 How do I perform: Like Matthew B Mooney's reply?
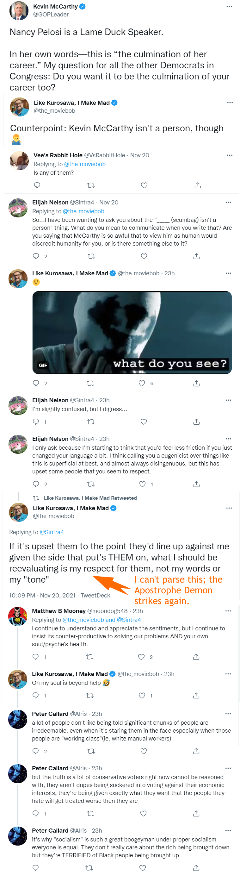142,657
